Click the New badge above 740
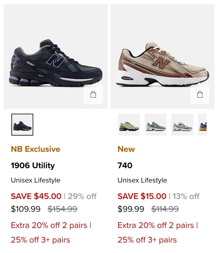Viewport: 218px width, 253px height. coord(126,149)
